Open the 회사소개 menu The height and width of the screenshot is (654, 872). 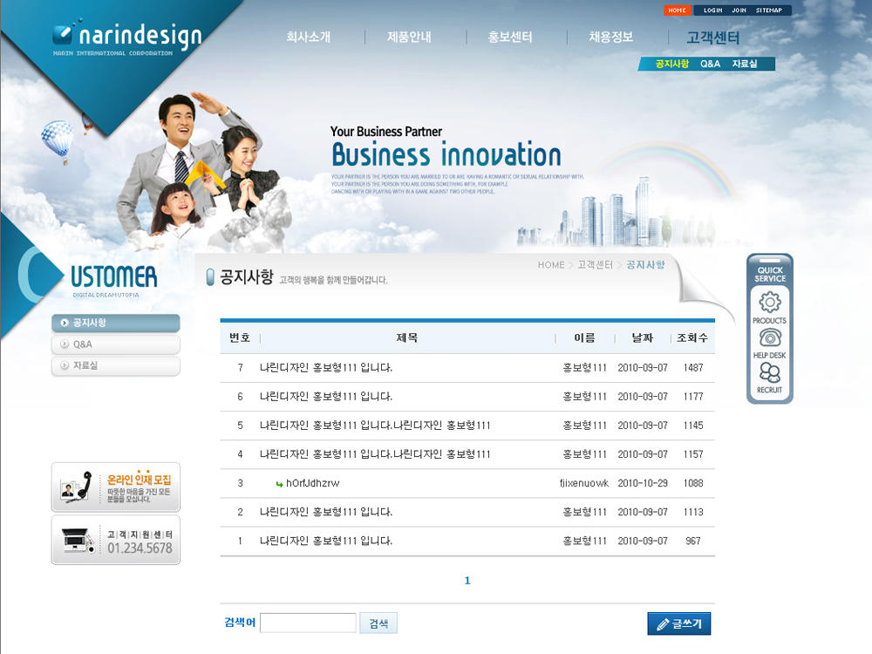click(x=309, y=37)
